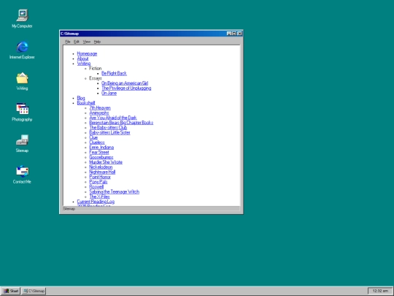Open Sabrina the Teenage Witch link

tap(115, 191)
